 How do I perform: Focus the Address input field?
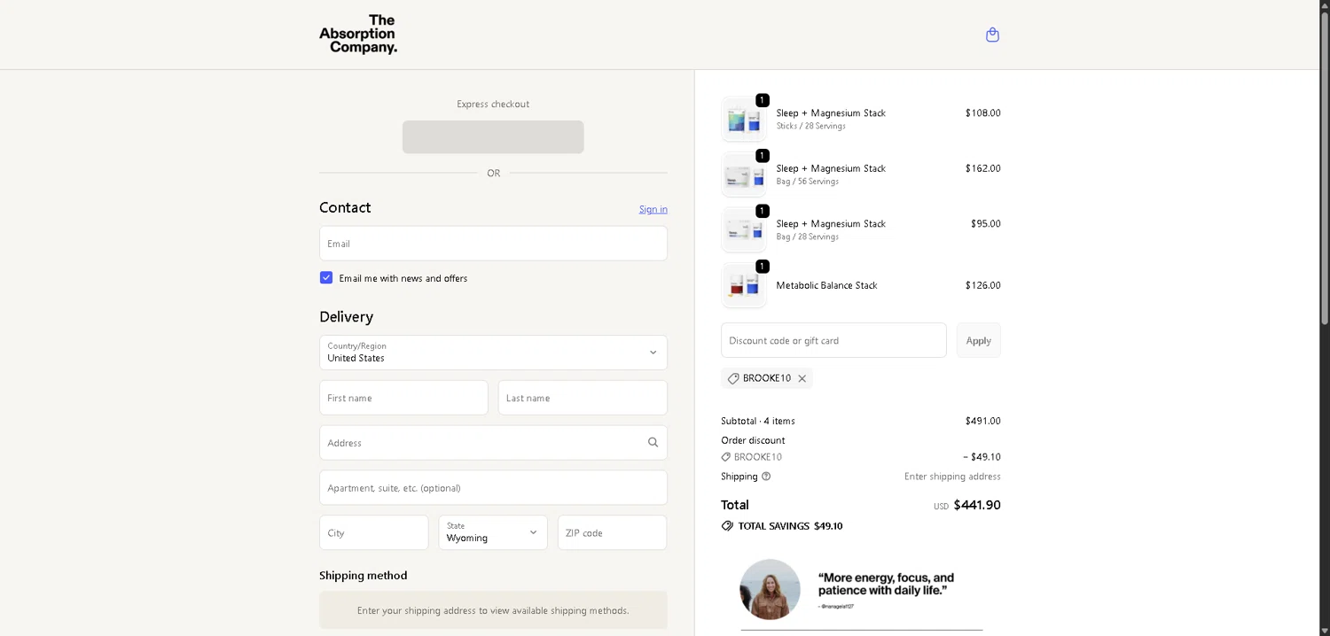[x=493, y=443]
